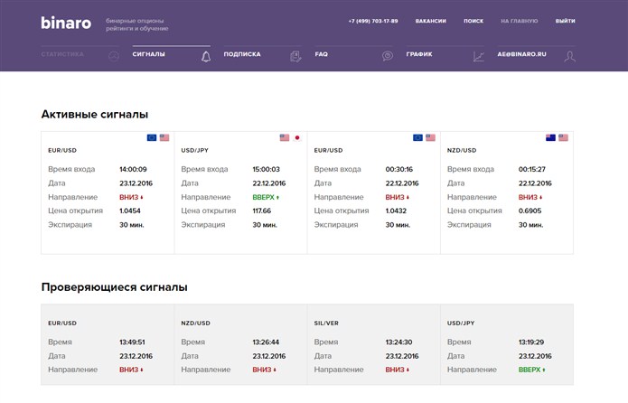The width and height of the screenshot is (628, 403).
Task: Open the Поиск link
Action: pyautogui.click(x=473, y=21)
